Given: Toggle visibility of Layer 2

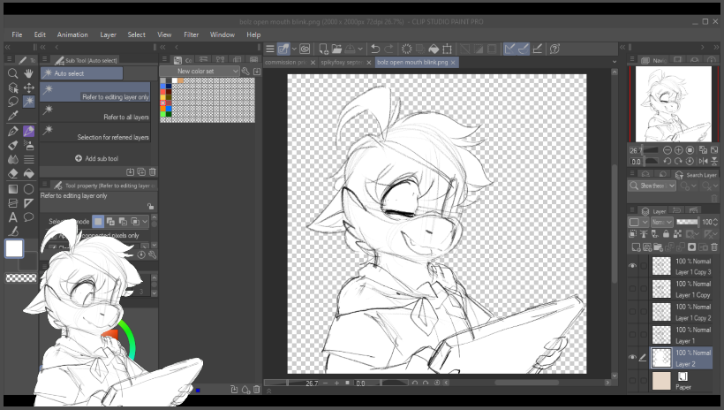Looking at the screenshot, I should pos(632,357).
